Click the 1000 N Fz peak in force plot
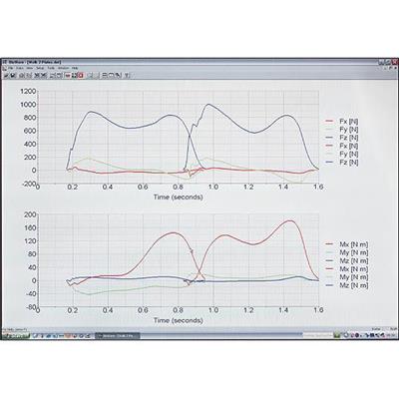Viewport: 399px width, 399px height. [x=208, y=104]
